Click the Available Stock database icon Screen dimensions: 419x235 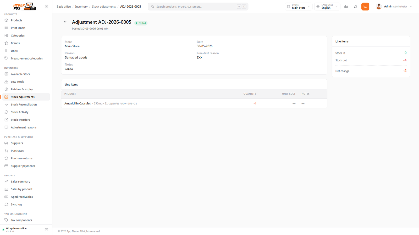pyautogui.click(x=6, y=74)
